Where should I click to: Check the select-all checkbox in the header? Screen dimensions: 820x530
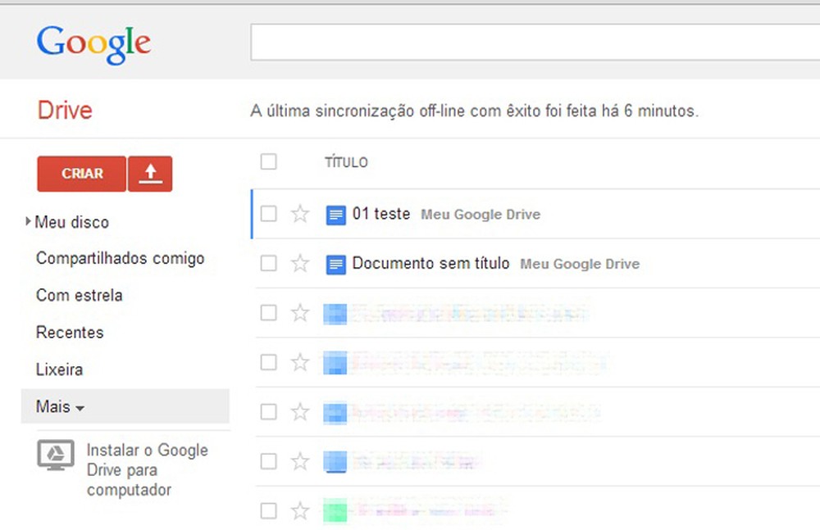click(268, 161)
